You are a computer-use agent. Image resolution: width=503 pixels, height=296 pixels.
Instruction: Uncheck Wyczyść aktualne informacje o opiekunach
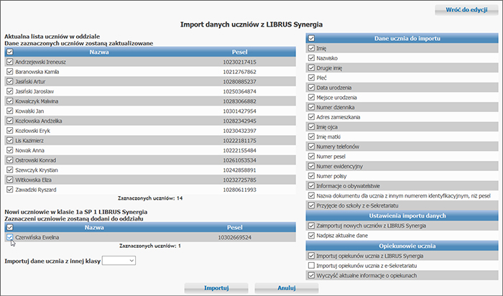[311, 274]
